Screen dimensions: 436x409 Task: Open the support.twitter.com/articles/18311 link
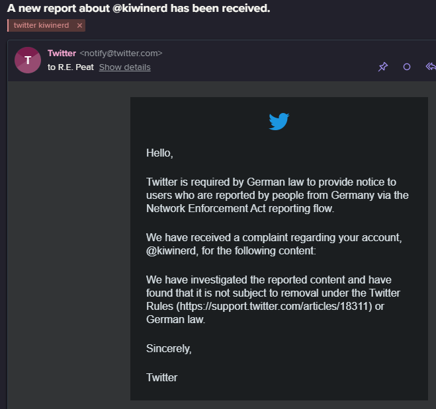(x=275, y=307)
